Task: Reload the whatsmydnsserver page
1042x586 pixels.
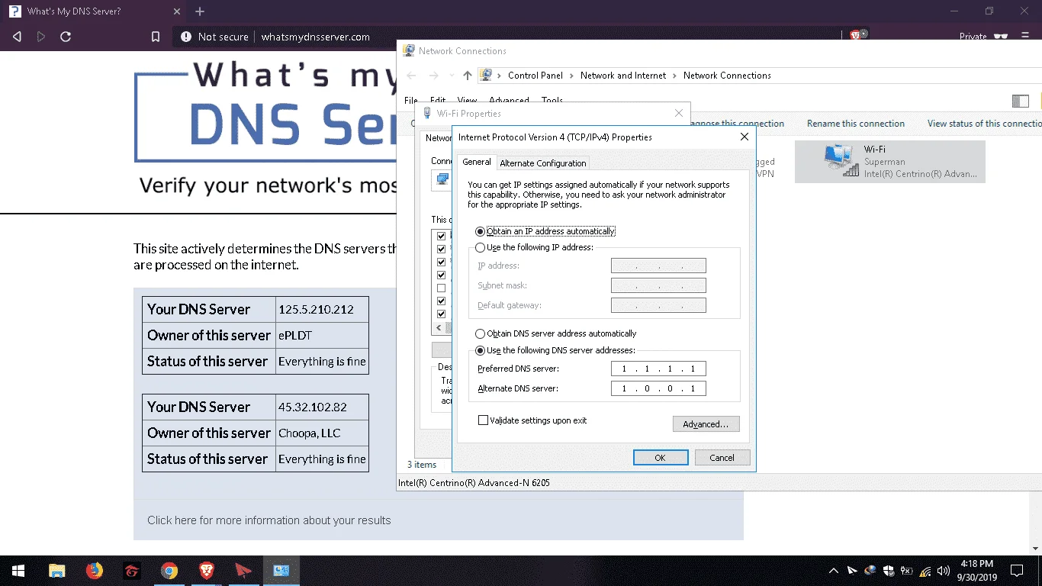Action: [66, 37]
